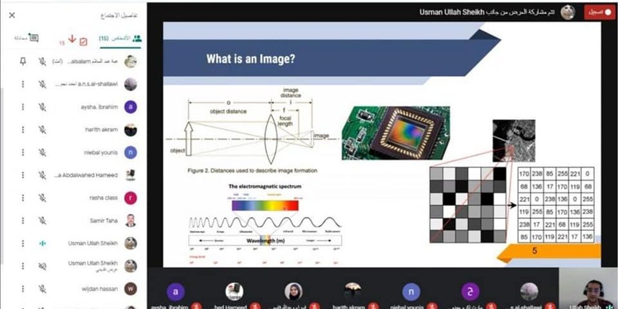The image size is (618, 309).
Task: Click the muted mic icon beside Abdalwahed Hameed
Action: [x=42, y=175]
